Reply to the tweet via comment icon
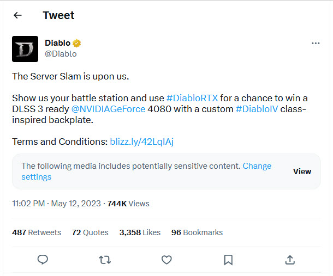 (x=43, y=260)
